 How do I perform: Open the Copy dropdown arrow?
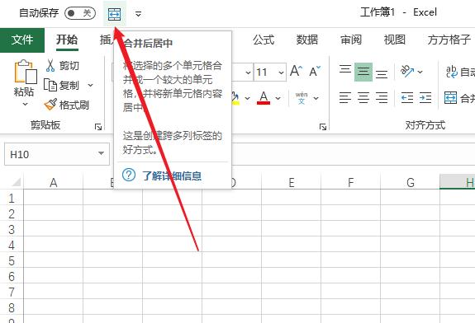(90, 86)
